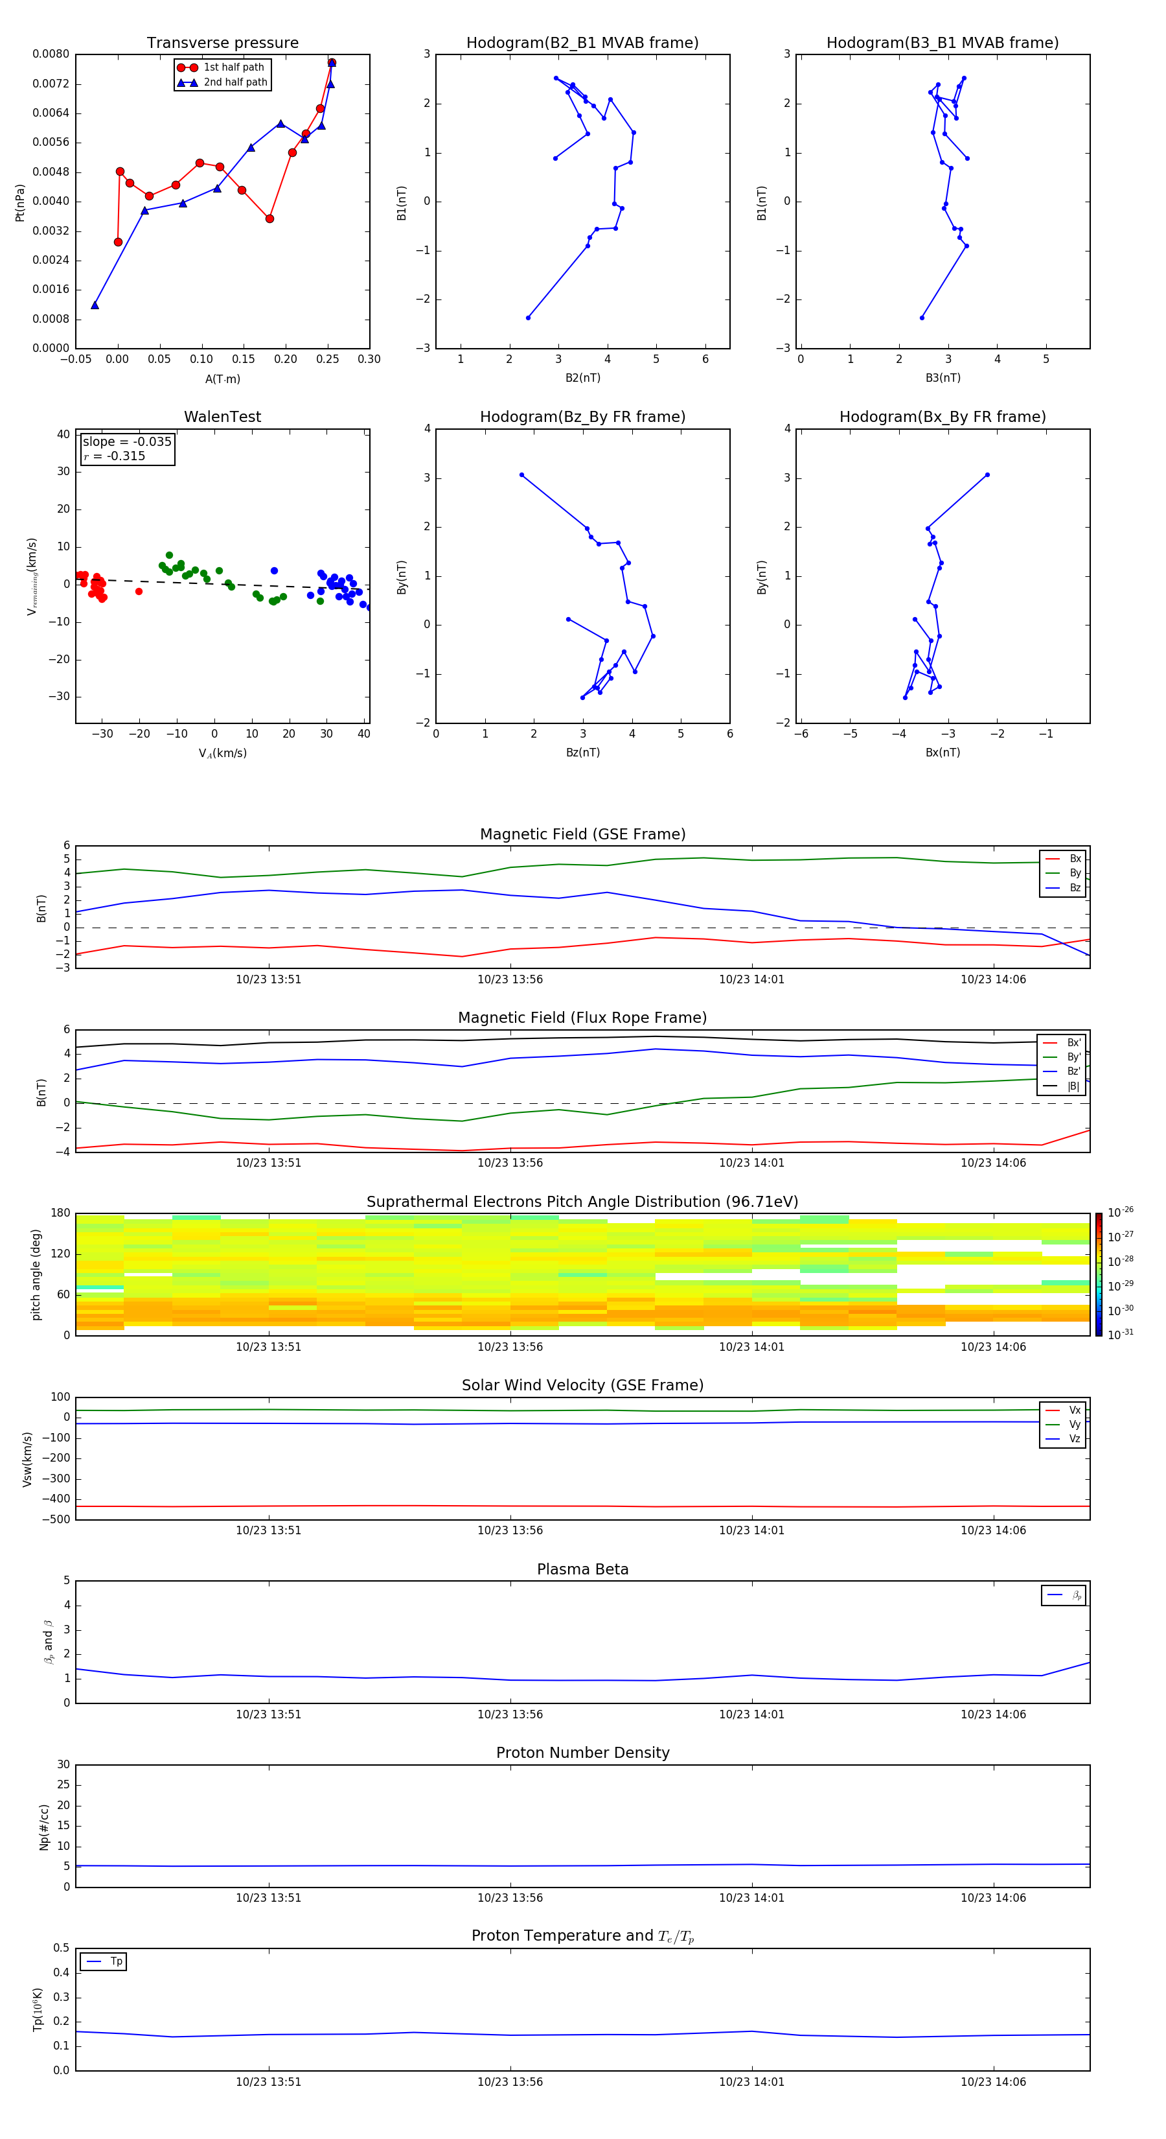Image resolution: width=1166 pixels, height=2139 pixels.
Task: Click the "Proton Temperature and Te/Tp" title
Action: coord(582,1936)
